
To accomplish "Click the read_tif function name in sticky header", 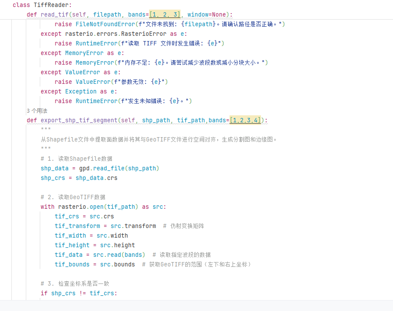I will pyautogui.click(x=55, y=14).
